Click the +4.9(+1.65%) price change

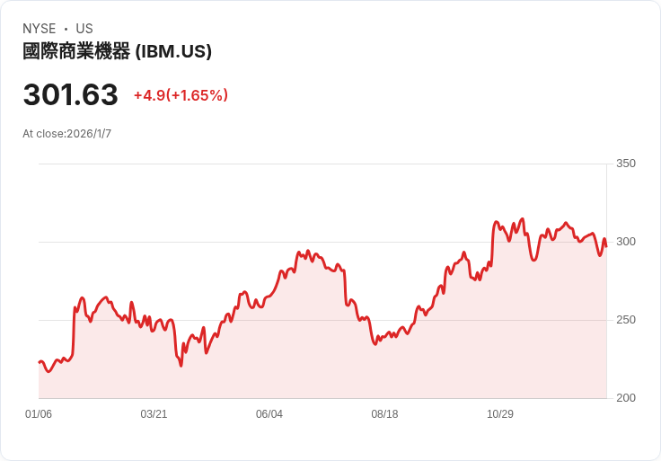181,95
